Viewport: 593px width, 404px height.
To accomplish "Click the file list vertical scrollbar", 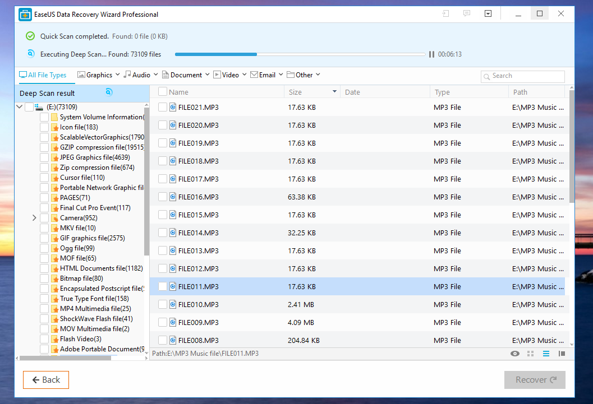I will (x=572, y=147).
